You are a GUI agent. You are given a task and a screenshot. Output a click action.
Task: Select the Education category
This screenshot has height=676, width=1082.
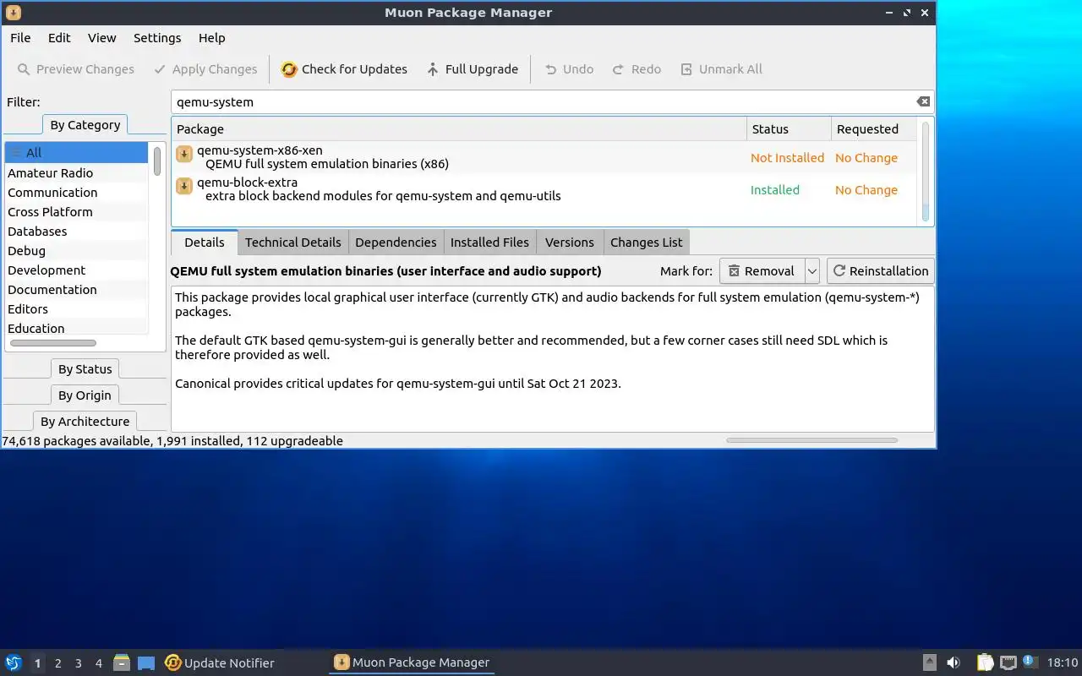76,328
